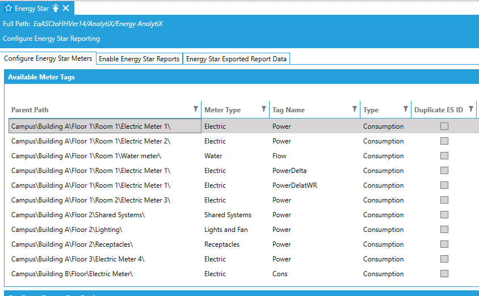This screenshot has width=479, height=296.
Task: Check Duplicate ES ID for Electric Meter 2
Action: point(444,141)
